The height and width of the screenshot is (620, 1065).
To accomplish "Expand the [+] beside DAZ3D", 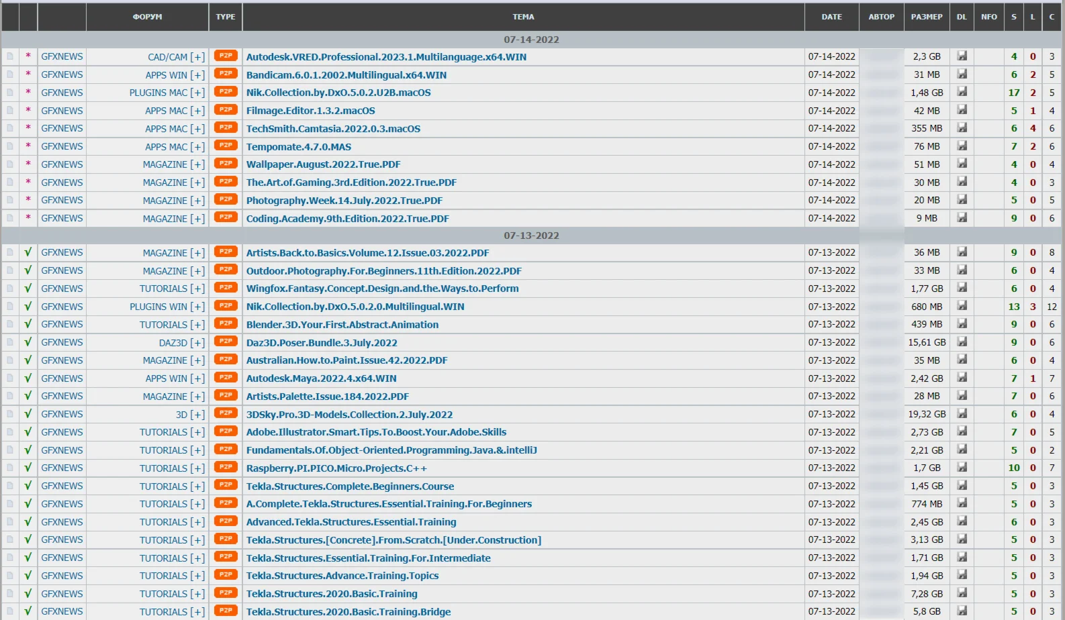I will click(x=197, y=343).
